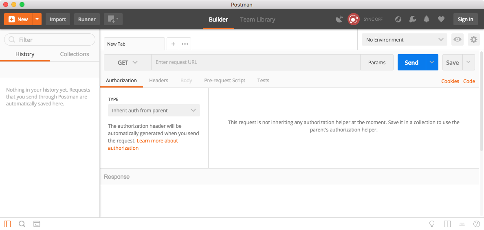Open settings via the wrench icon
Screen dimensions: 484x230
pos(413,19)
